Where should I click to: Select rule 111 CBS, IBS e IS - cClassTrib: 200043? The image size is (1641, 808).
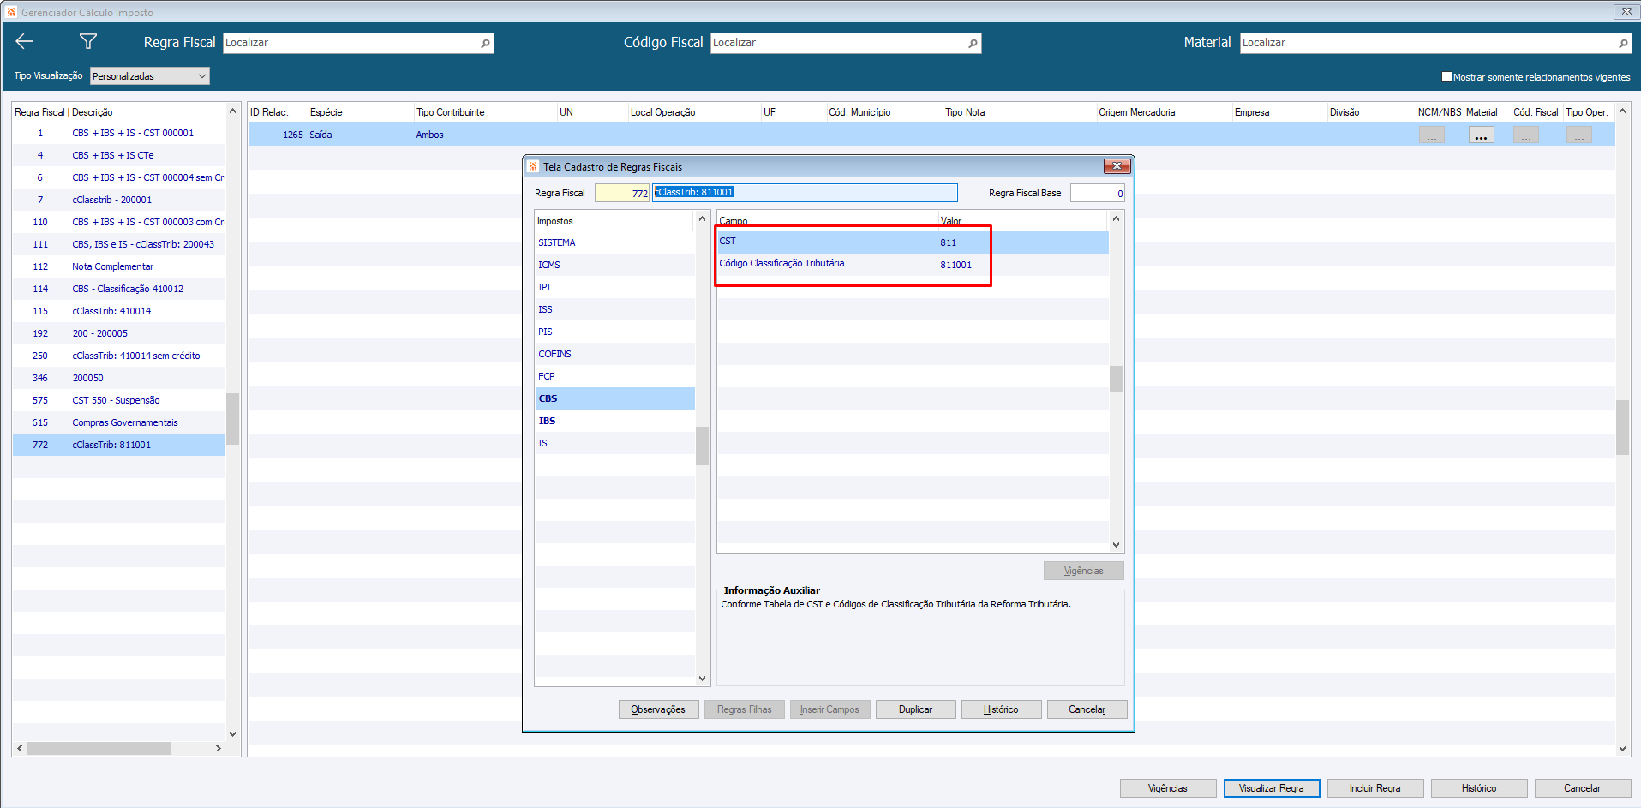pyautogui.click(x=119, y=244)
